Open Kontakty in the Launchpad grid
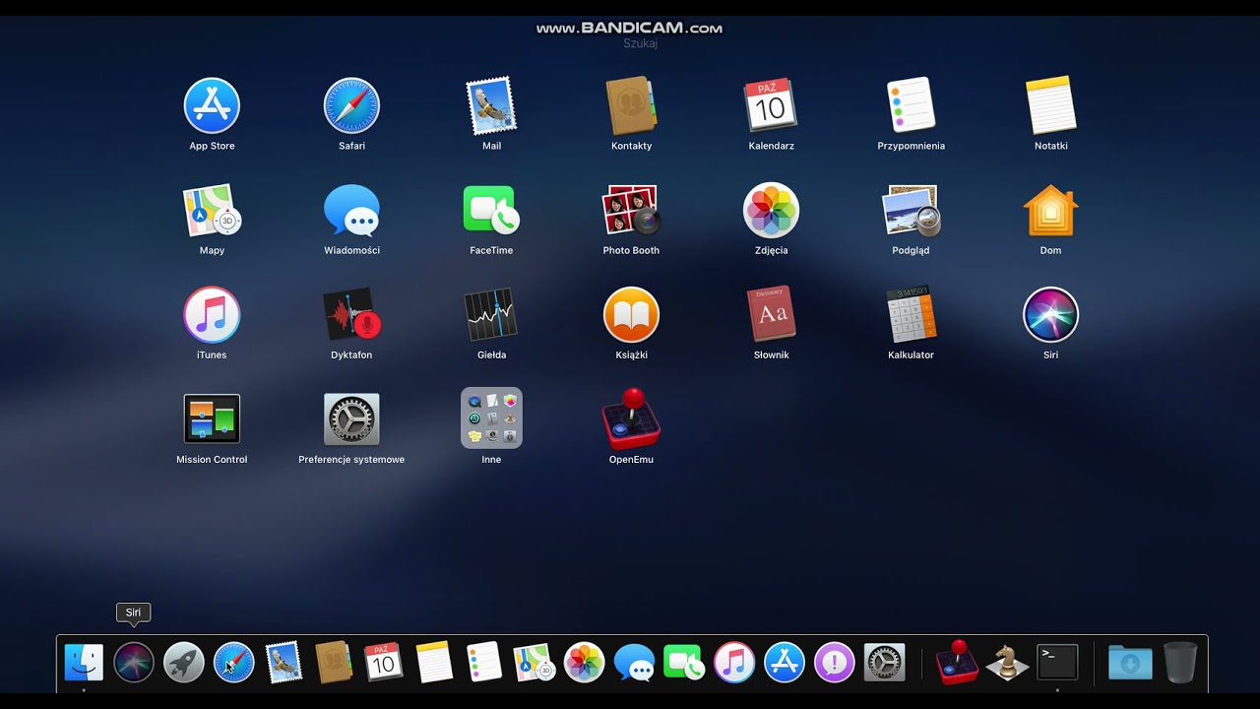This screenshot has height=709, width=1260. 631,106
